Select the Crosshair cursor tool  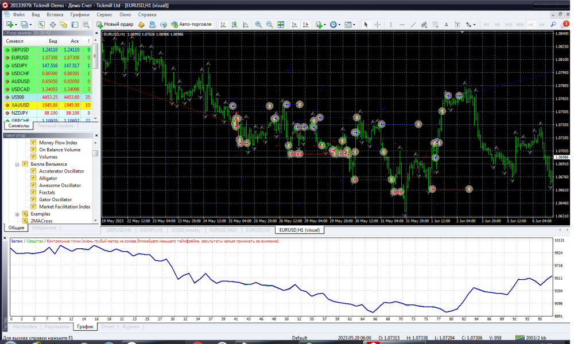click(377, 25)
